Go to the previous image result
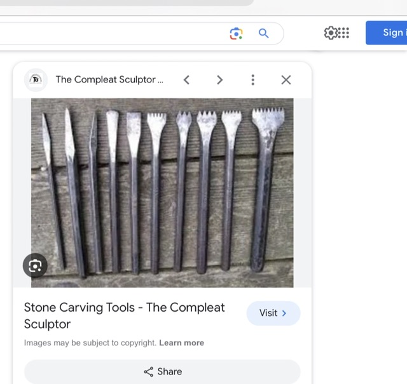The image size is (407, 384). click(x=186, y=80)
